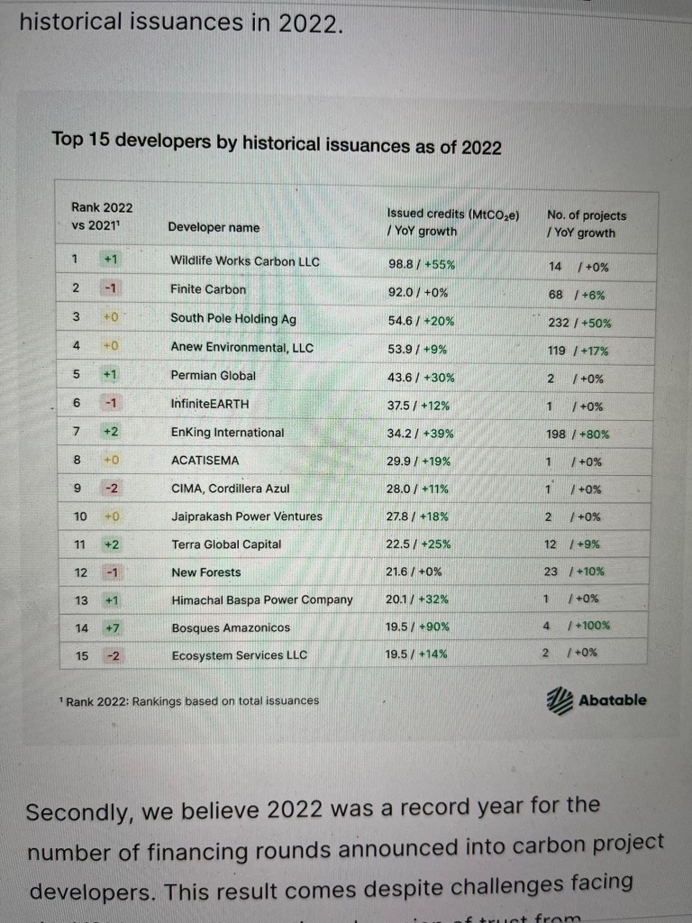Click the 'Issued credits (MtCO2e)' column header
The image size is (692, 923).
click(x=453, y=222)
